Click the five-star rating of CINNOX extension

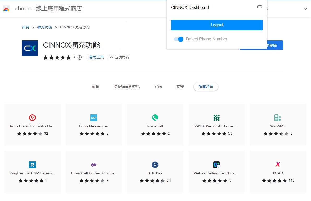pos(57,57)
